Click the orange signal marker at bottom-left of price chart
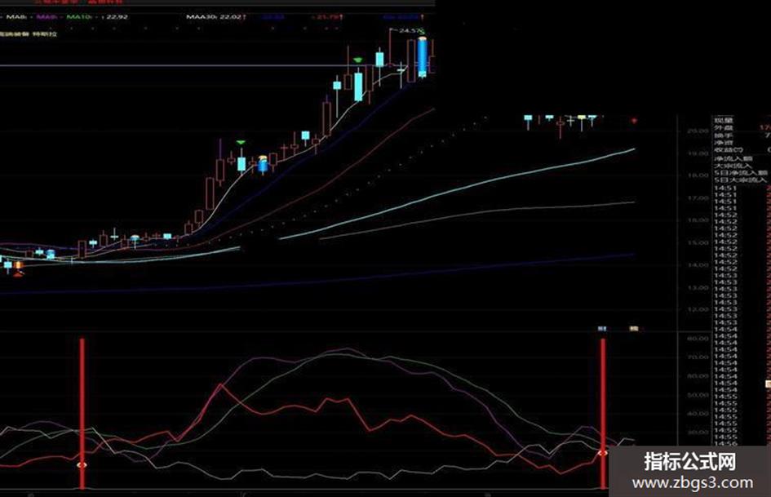This screenshot has width=771, height=497. [x=18, y=268]
